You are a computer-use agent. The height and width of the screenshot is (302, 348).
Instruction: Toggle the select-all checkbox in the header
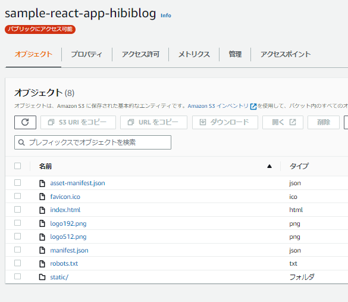[x=17, y=166]
